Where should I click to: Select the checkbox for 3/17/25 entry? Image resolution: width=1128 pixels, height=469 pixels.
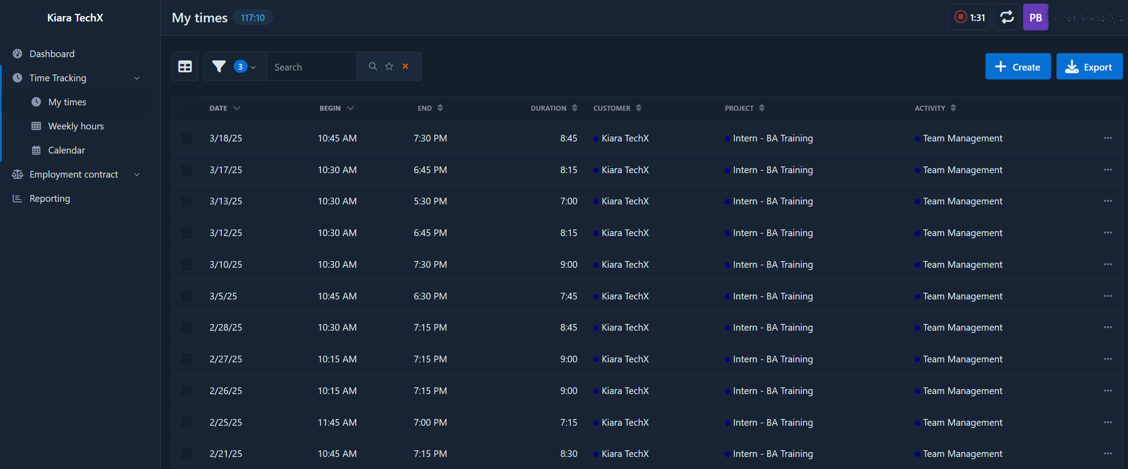coord(187,170)
